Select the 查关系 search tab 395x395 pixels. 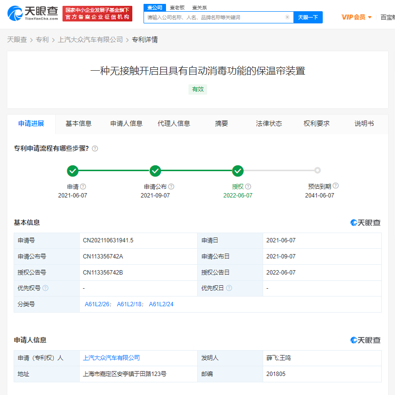pyautogui.click(x=199, y=8)
